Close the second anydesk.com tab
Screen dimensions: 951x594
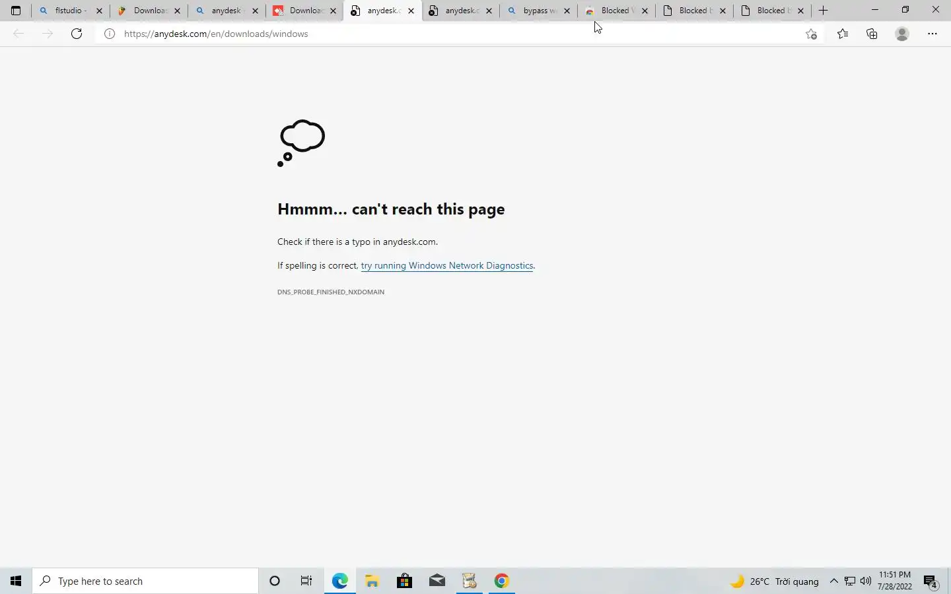pos(489,11)
